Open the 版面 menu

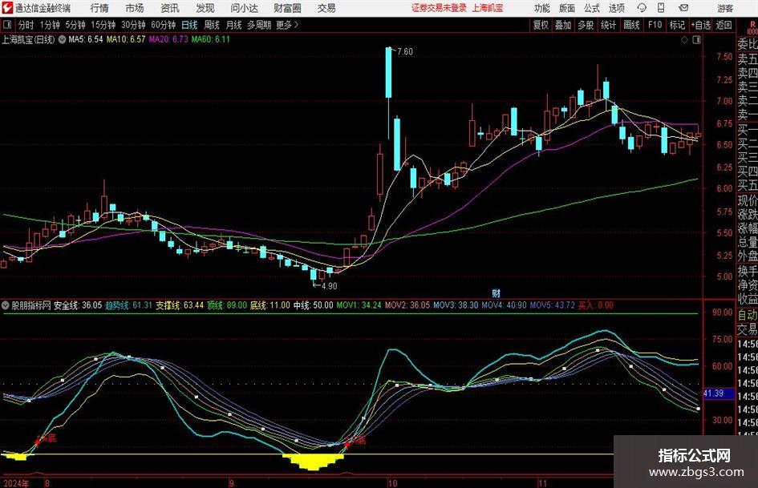click(566, 8)
